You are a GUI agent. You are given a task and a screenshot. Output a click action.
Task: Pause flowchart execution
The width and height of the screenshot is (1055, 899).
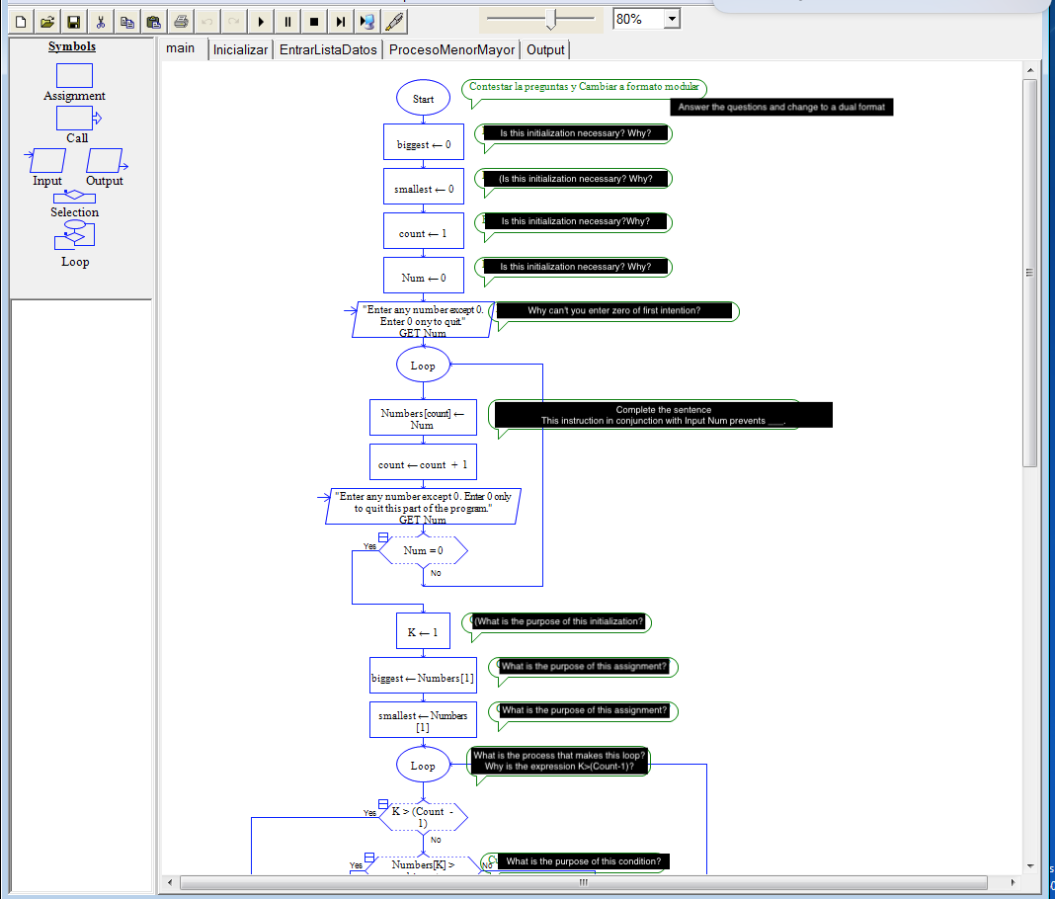click(x=286, y=20)
